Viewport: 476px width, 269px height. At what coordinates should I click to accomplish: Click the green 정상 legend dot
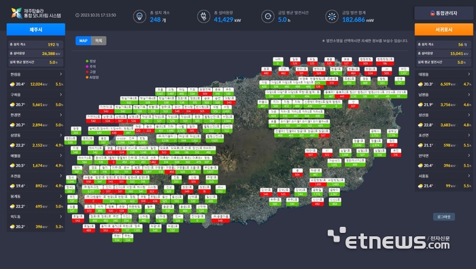coord(87,61)
